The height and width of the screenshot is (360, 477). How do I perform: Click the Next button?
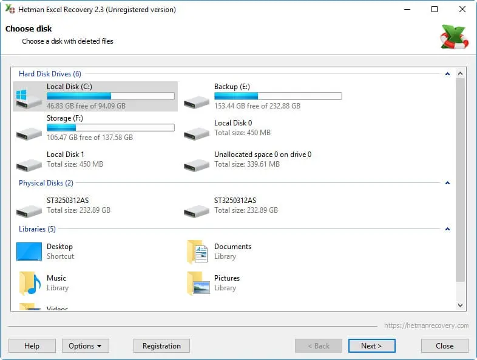point(372,345)
